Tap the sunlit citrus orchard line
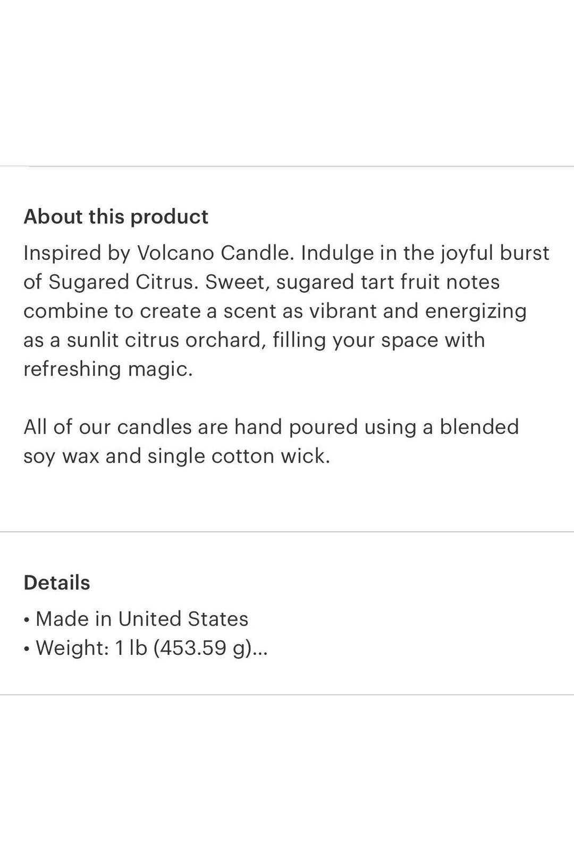This screenshot has width=574, height=861. click(x=254, y=340)
